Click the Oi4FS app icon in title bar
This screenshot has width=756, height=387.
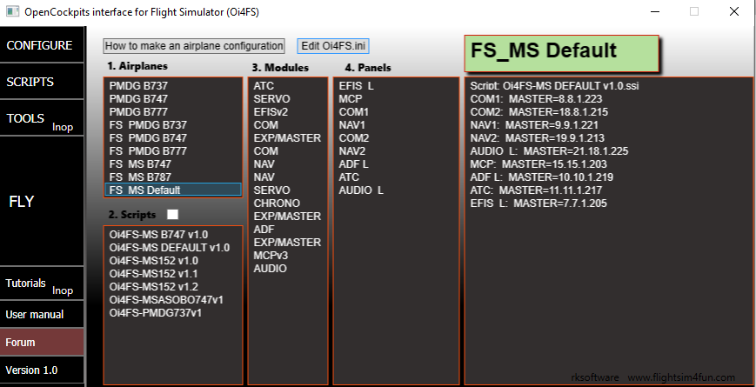[12, 11]
